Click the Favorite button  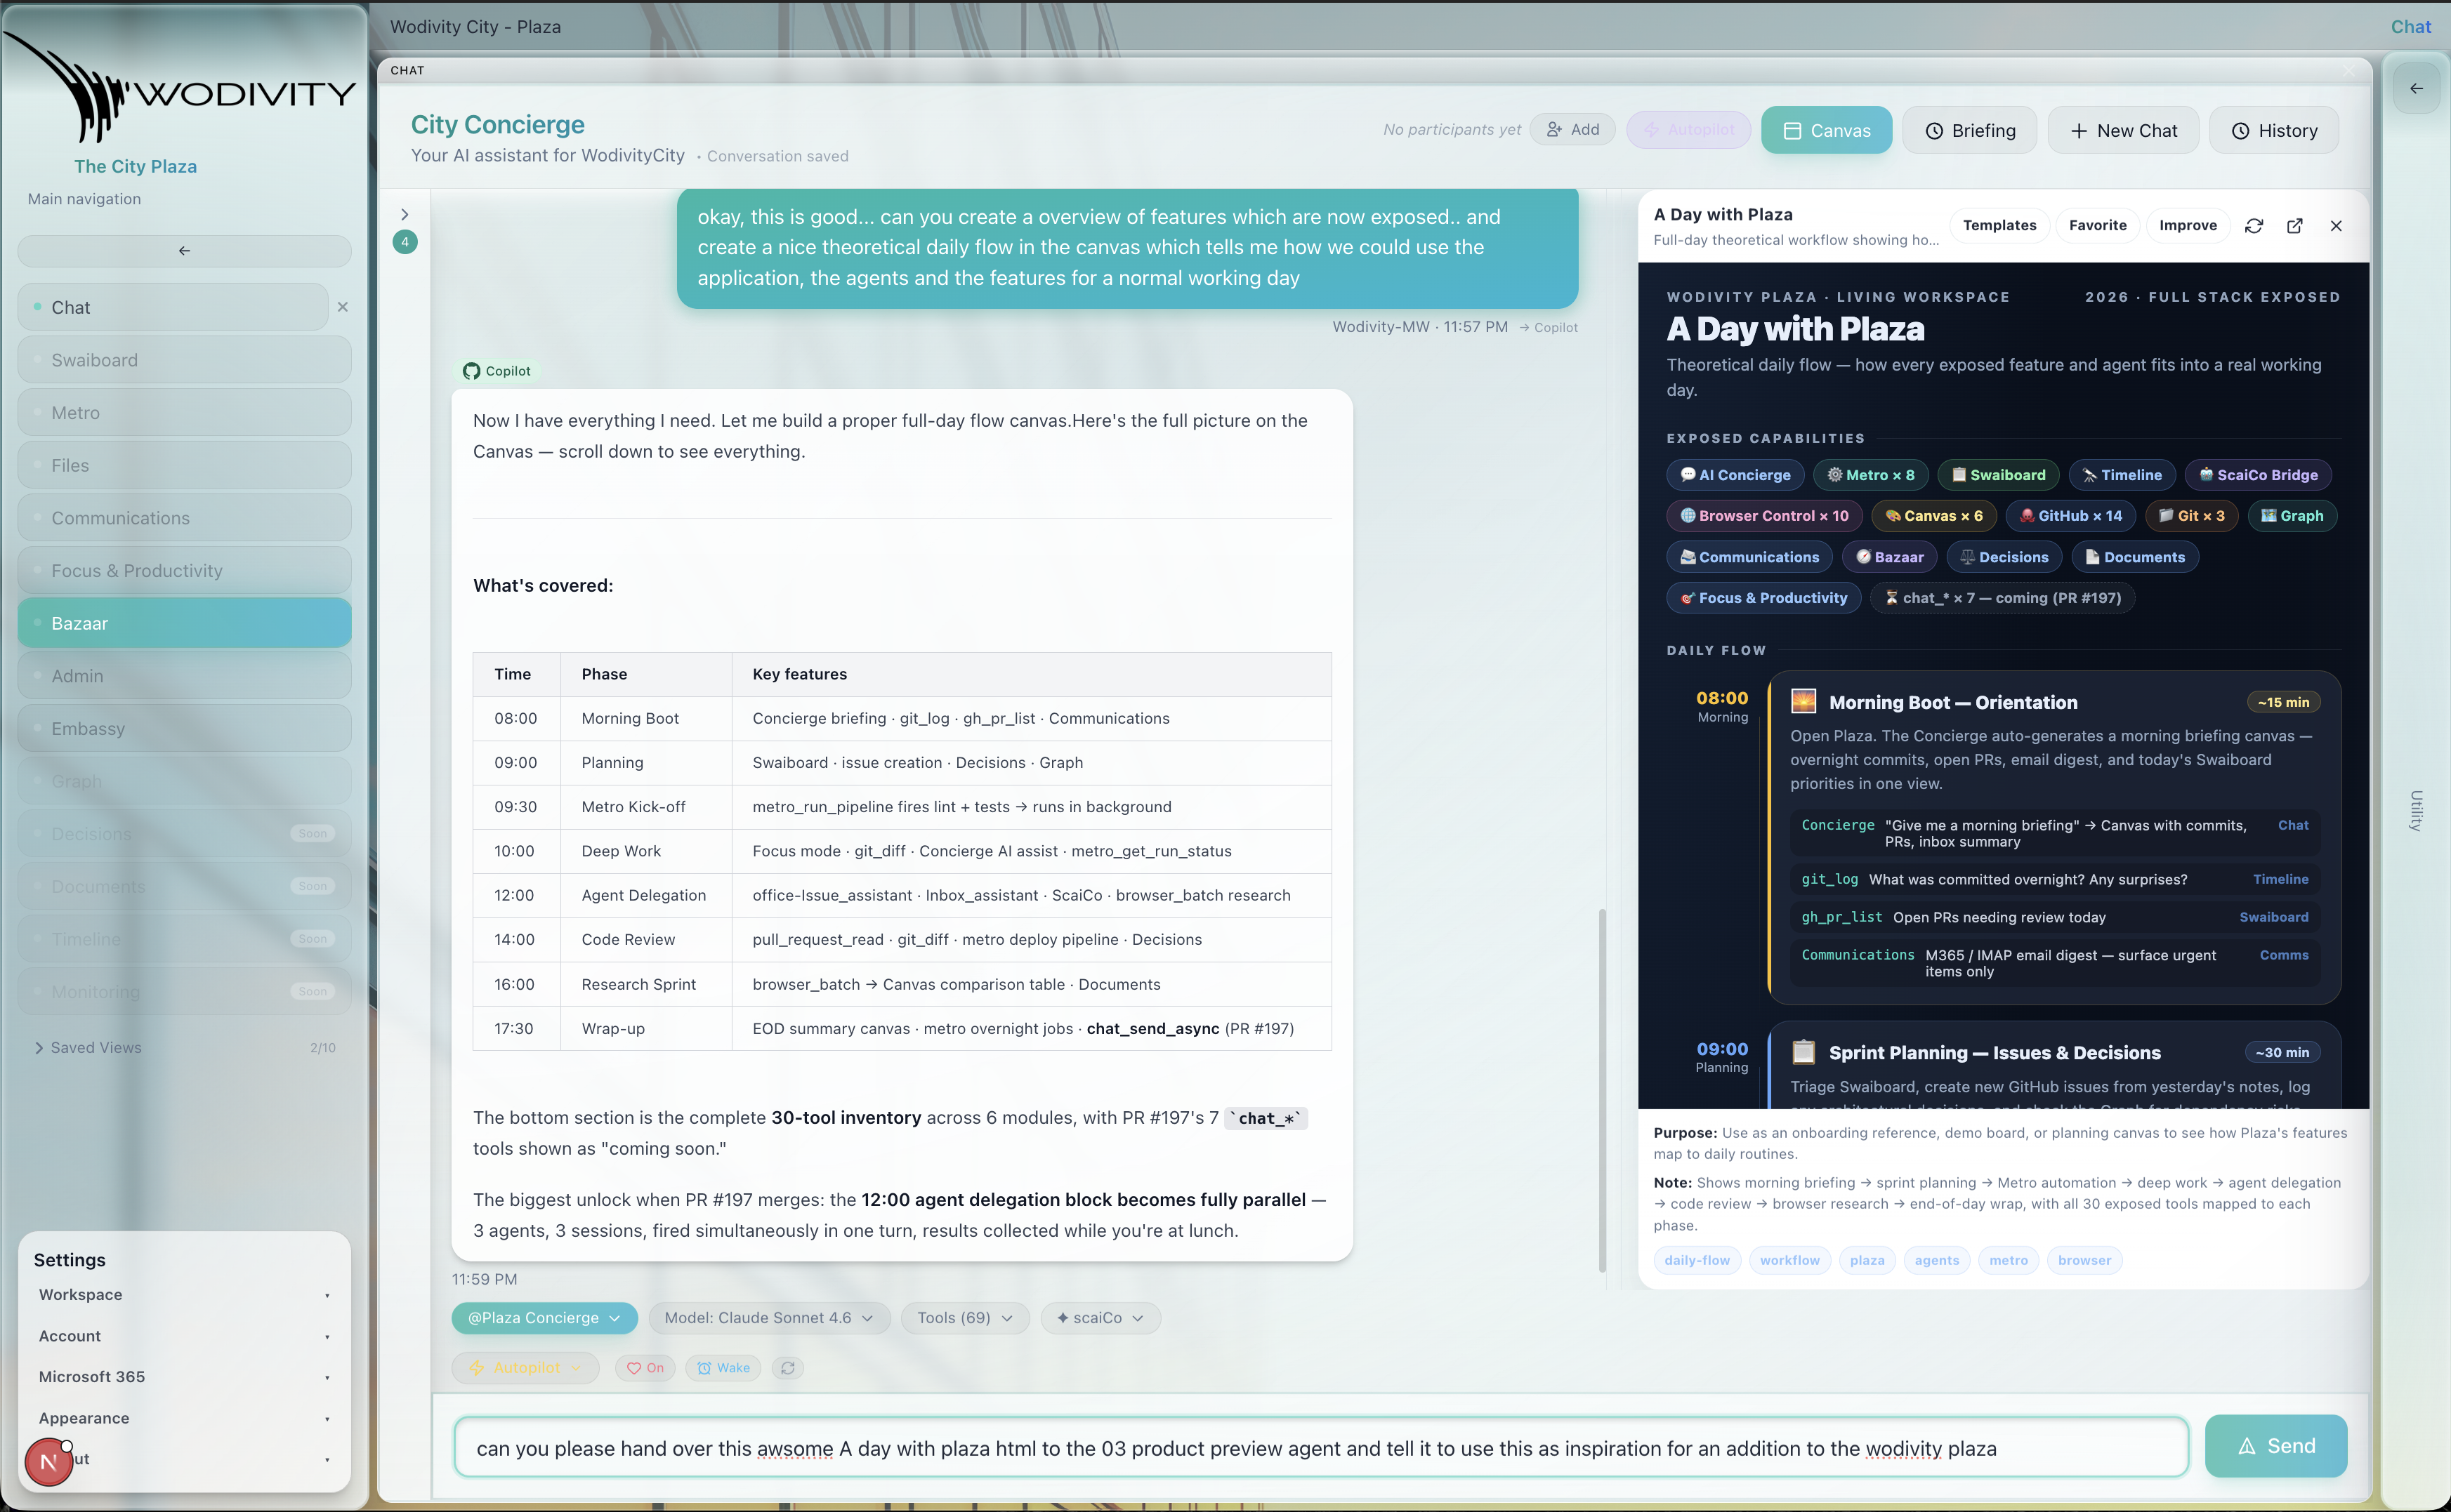tap(2097, 226)
